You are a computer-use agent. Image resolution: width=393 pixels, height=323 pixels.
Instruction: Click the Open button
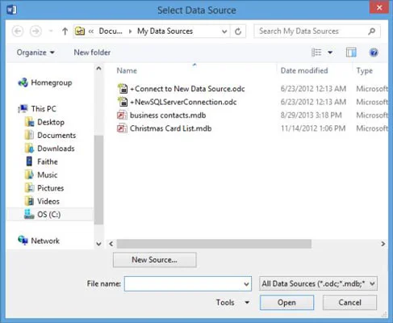286,303
